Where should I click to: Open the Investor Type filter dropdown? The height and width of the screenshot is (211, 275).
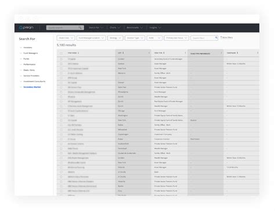pos(135,38)
